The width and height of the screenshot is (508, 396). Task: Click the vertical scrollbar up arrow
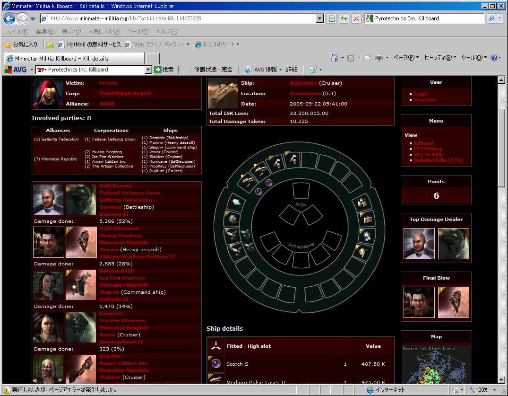click(x=501, y=80)
